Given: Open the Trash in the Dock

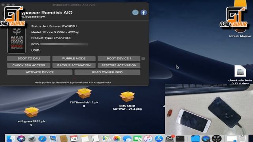Looking at the screenshot, I should coord(242,138).
